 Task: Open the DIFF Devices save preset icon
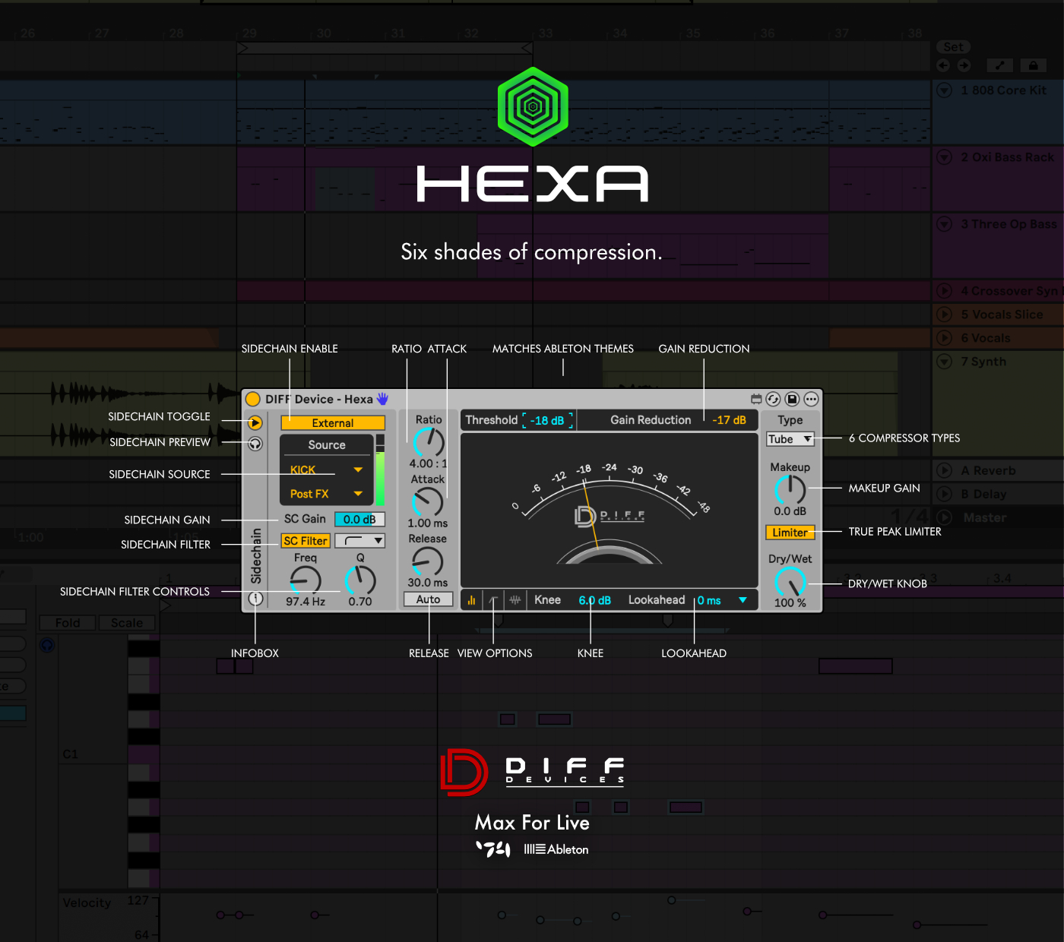pyautogui.click(x=793, y=399)
